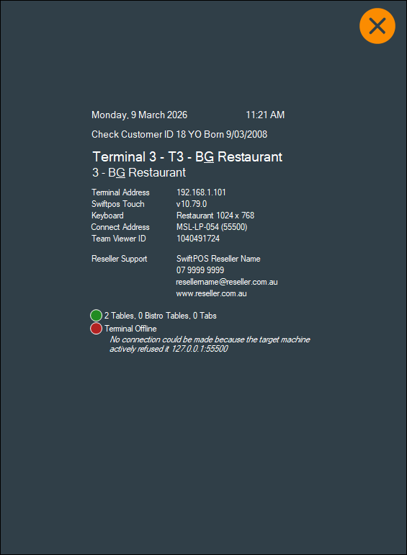Click the time '11:21 AM'

(x=265, y=115)
